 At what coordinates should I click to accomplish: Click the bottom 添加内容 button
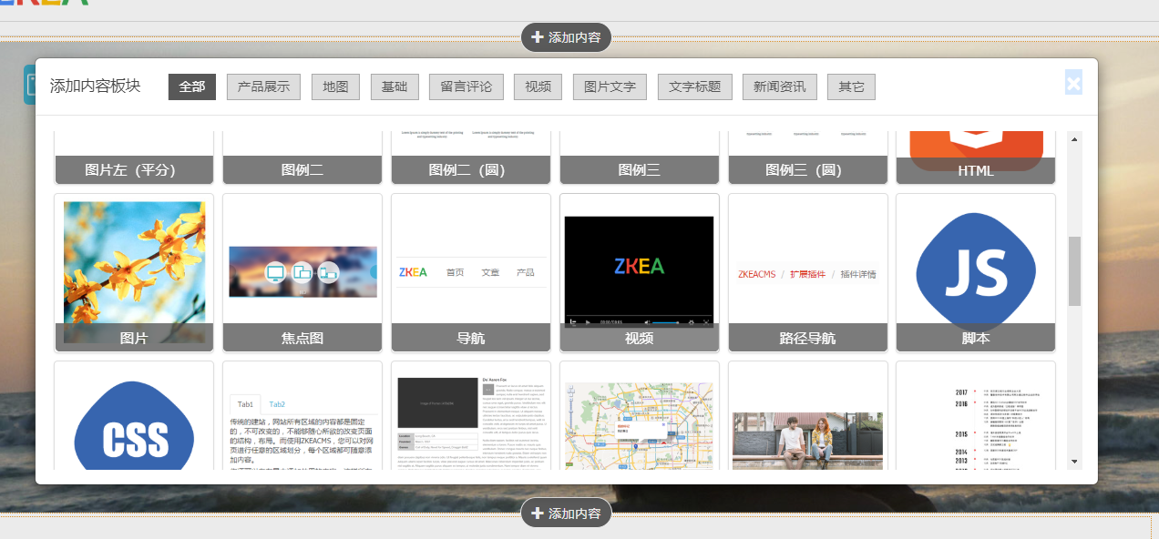coord(566,513)
